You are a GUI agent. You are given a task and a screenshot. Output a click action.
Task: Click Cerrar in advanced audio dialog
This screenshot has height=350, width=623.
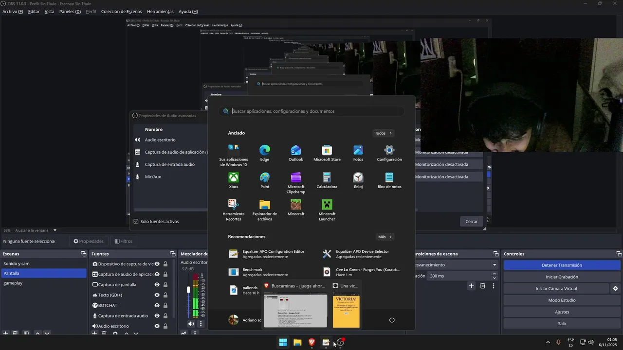471,221
